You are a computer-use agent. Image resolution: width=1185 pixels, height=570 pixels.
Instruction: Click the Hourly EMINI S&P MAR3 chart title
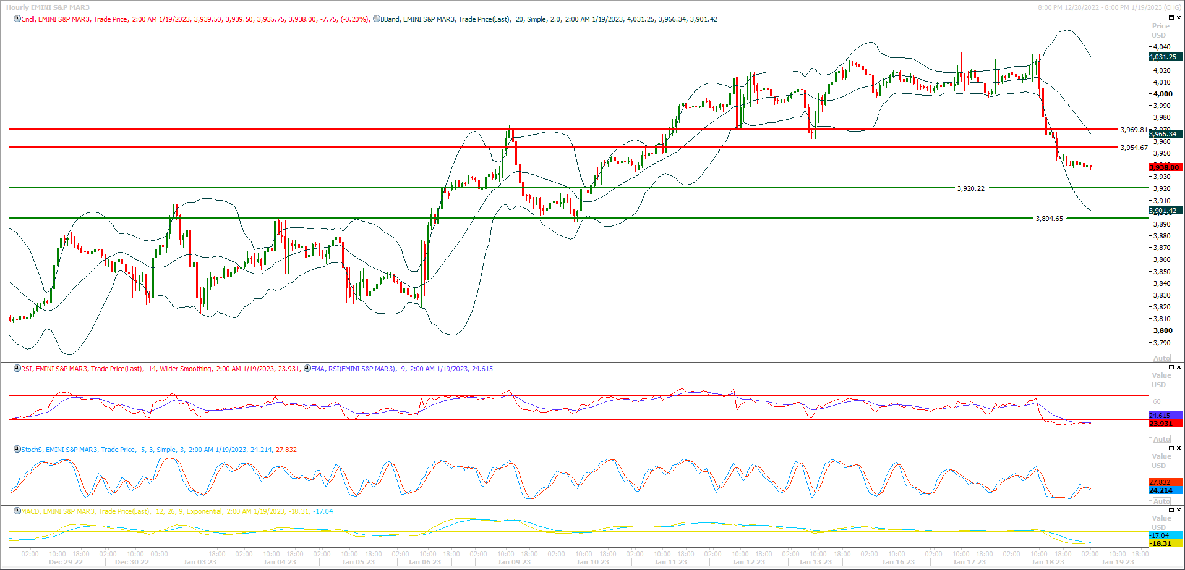[48, 7]
